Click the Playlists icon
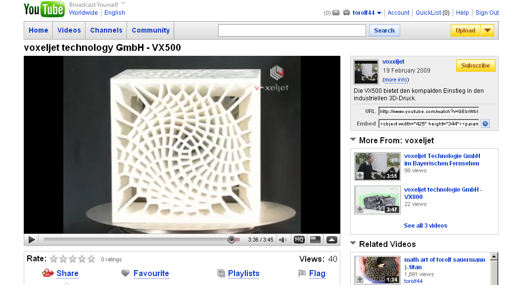515x285 pixels. coord(221,273)
